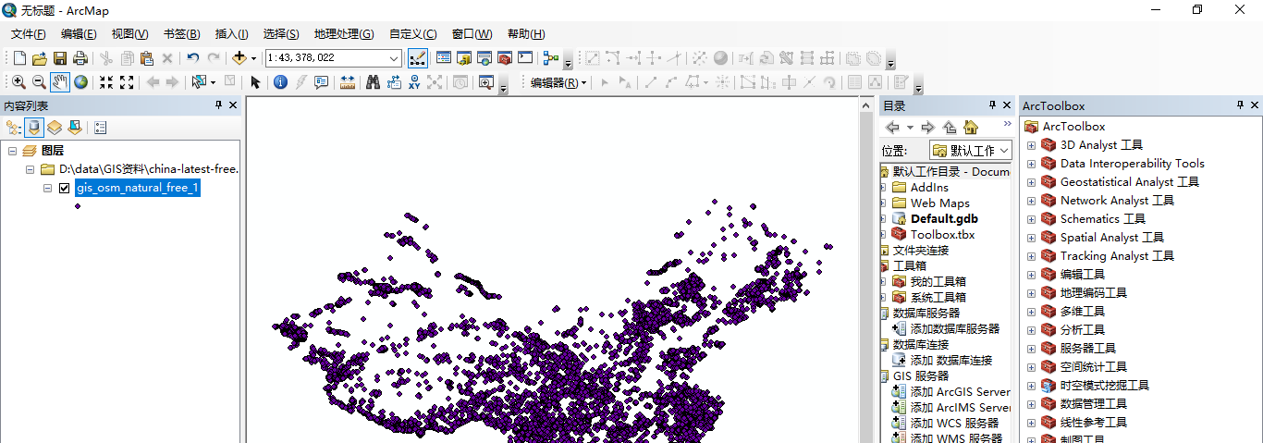1263x443 pixels.
Task: Open an existing map file
Action: [39, 57]
